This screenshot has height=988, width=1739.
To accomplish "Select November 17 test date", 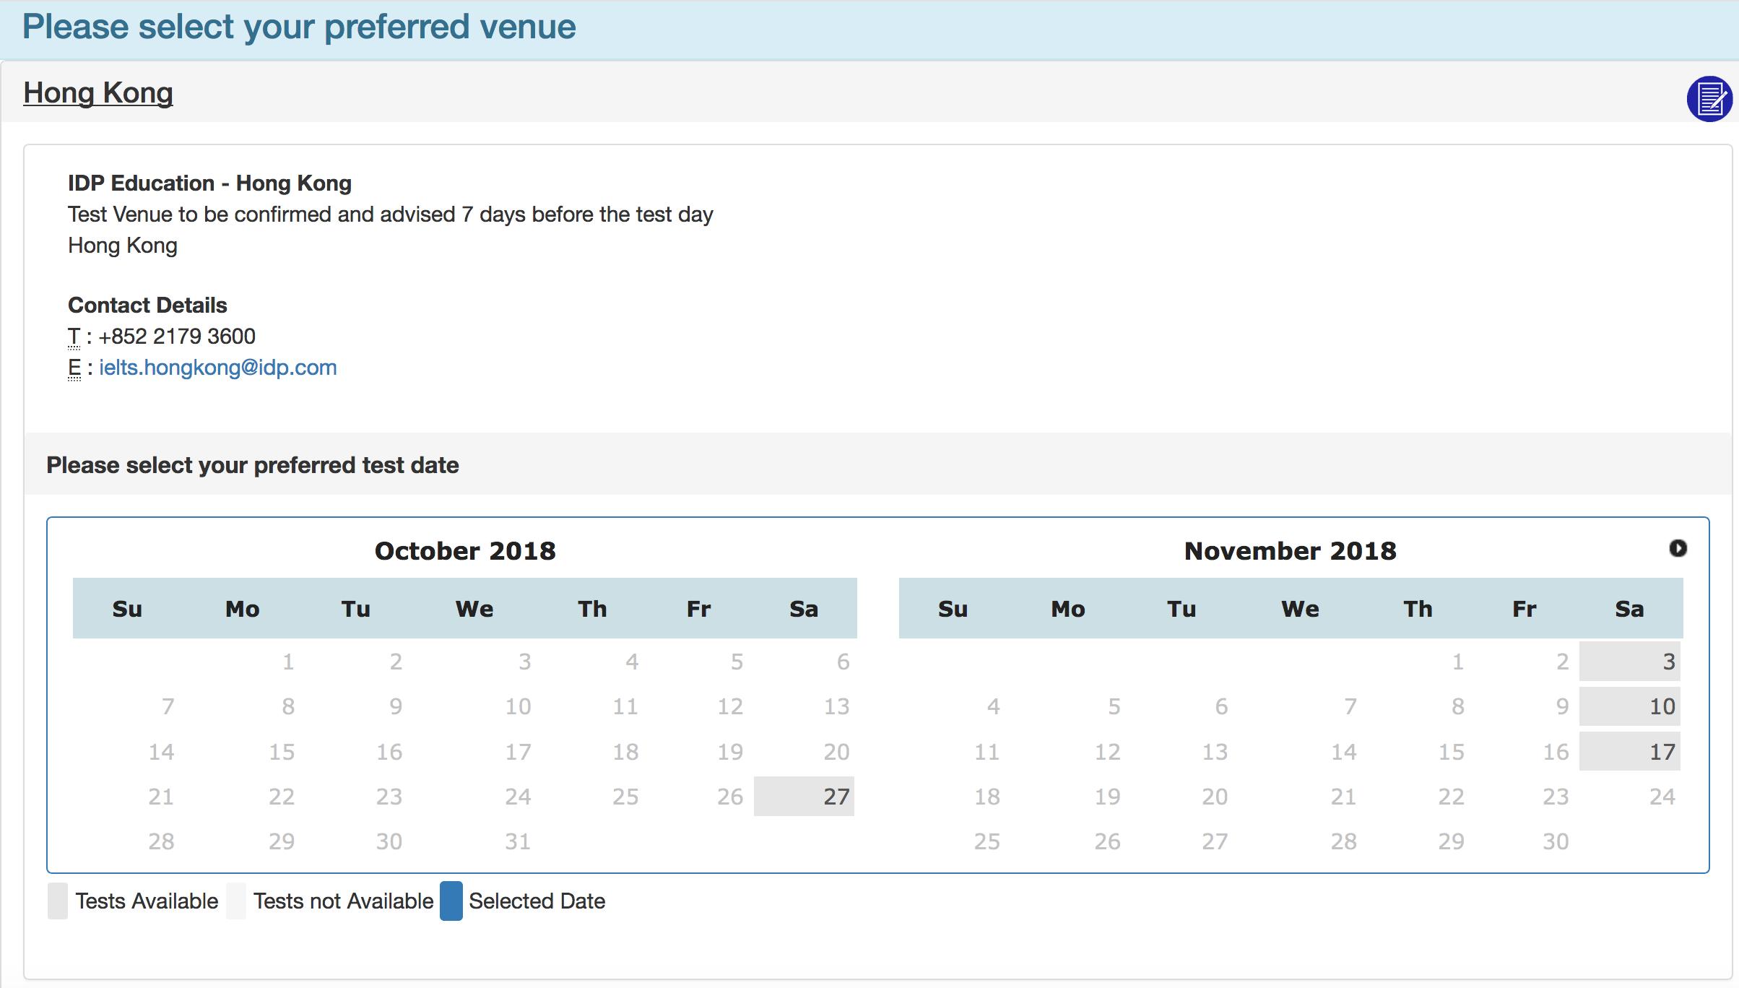I will (1630, 752).
